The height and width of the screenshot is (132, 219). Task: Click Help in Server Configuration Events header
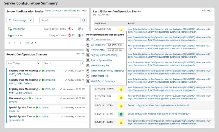(x=210, y=11)
